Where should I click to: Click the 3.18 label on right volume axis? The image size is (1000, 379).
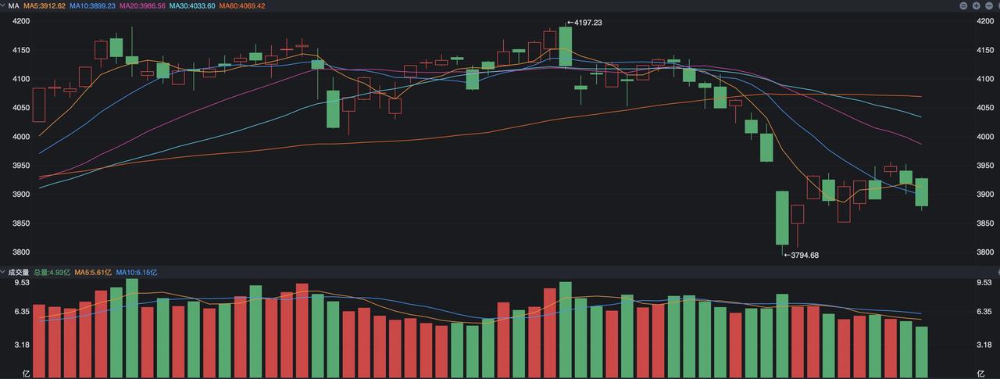point(985,345)
